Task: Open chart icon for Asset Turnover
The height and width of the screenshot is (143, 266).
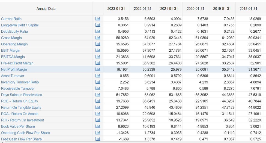Action: pyautogui.click(x=98, y=76)
